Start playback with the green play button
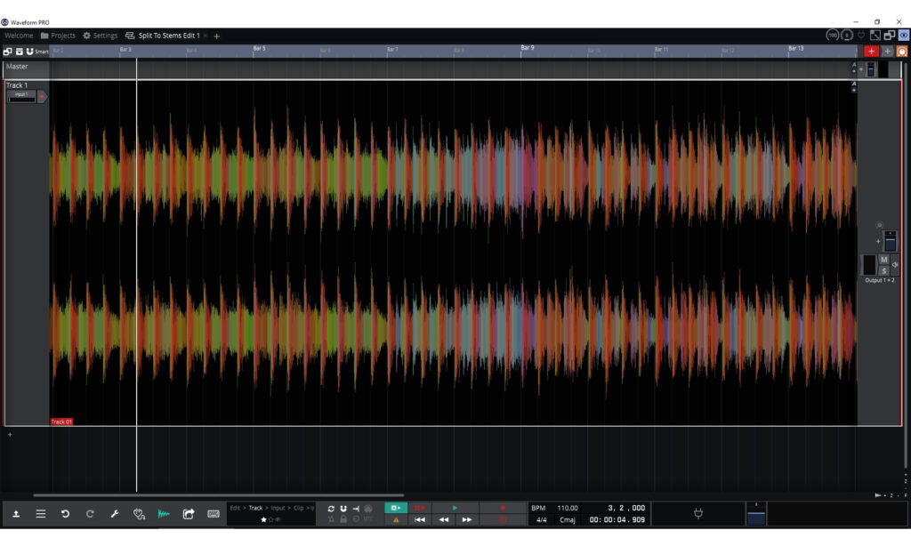This screenshot has height=546, width=911. click(455, 509)
